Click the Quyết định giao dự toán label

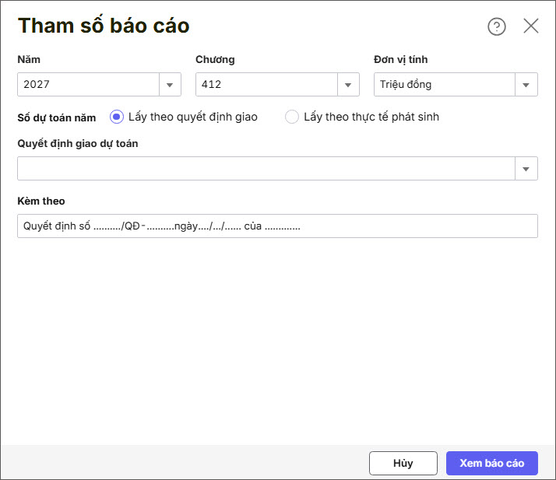[x=78, y=143]
